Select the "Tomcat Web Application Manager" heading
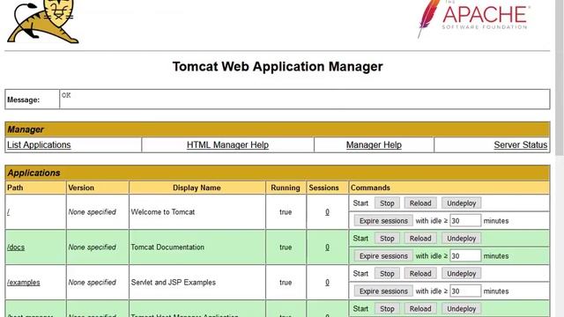564x317 pixels. click(x=278, y=67)
